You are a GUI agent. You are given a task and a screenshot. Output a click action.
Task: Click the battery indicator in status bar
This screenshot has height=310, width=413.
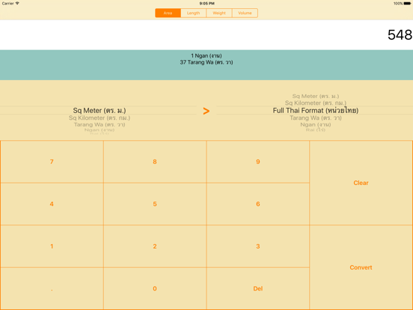[407, 4]
